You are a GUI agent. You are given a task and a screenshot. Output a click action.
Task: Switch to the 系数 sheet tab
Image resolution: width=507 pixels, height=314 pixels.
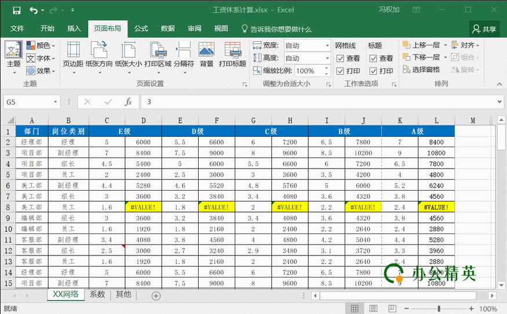(97, 294)
